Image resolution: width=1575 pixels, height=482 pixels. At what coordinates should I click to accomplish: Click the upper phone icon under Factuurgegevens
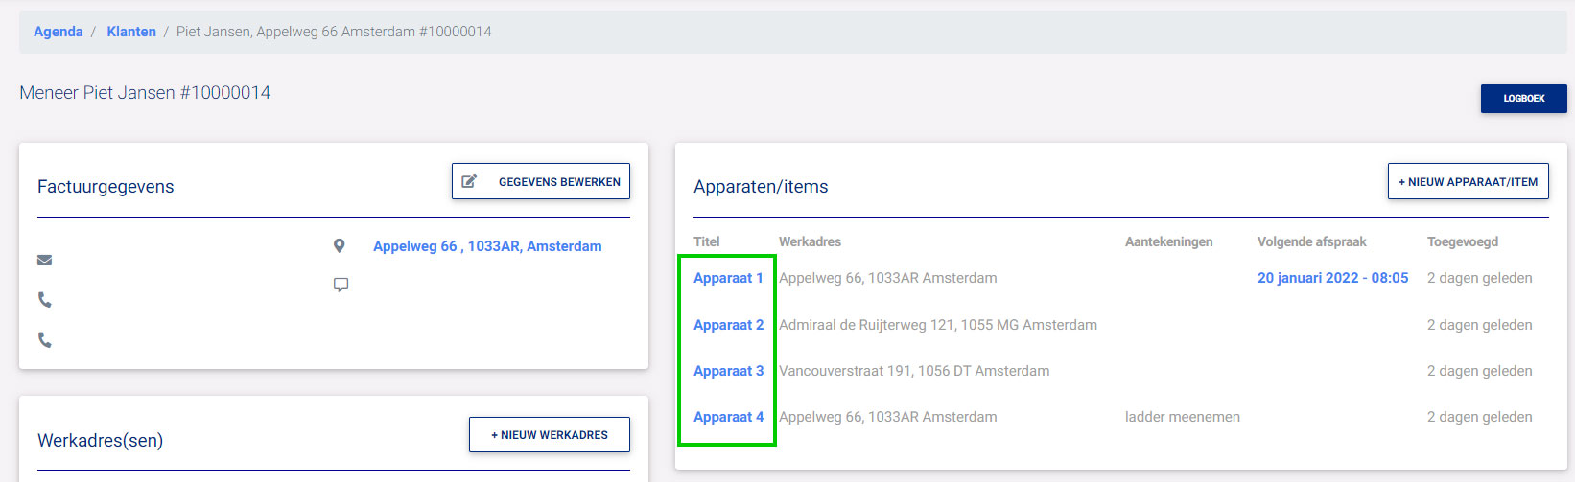(x=44, y=300)
